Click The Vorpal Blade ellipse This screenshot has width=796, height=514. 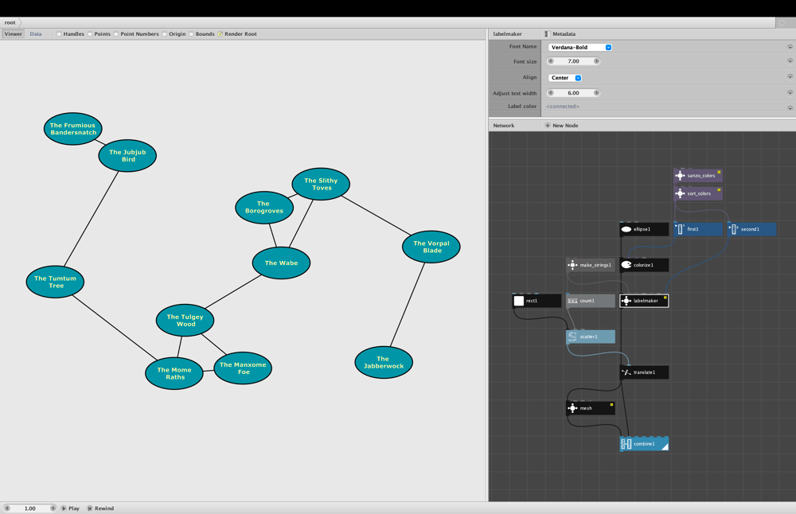431,247
